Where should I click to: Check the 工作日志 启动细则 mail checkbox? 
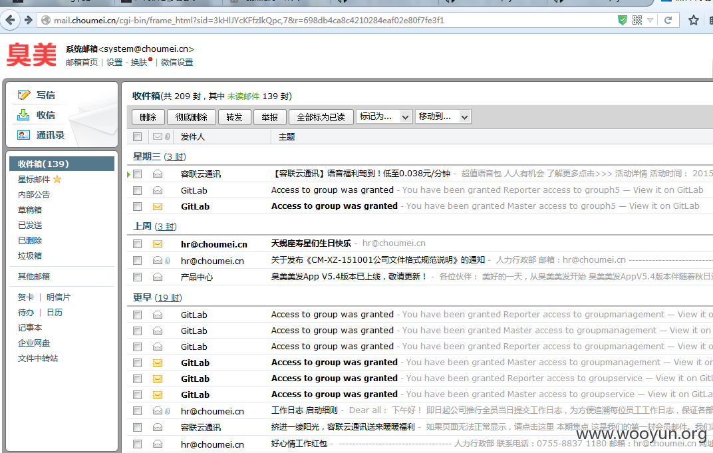[x=137, y=411]
